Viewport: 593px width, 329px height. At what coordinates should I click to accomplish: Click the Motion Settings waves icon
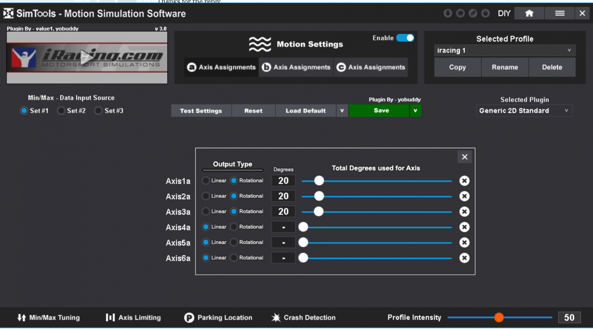click(260, 44)
